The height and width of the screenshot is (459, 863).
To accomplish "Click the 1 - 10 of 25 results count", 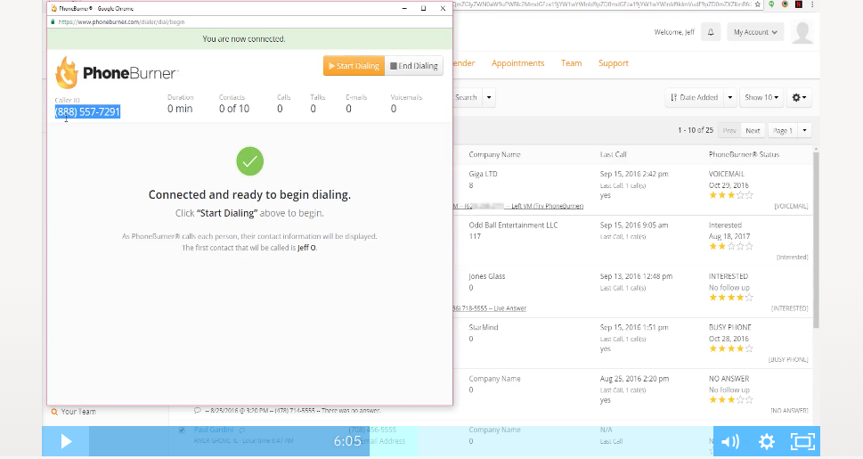I will tap(696, 130).
